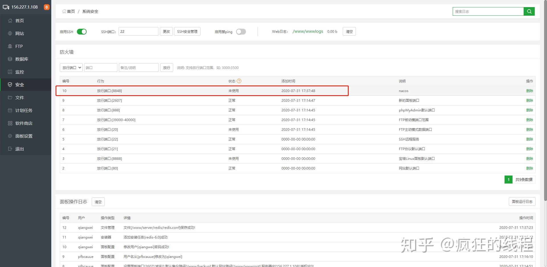Click 清空 button next to Web日志 size
This screenshot has height=267, width=547.
(x=349, y=31)
